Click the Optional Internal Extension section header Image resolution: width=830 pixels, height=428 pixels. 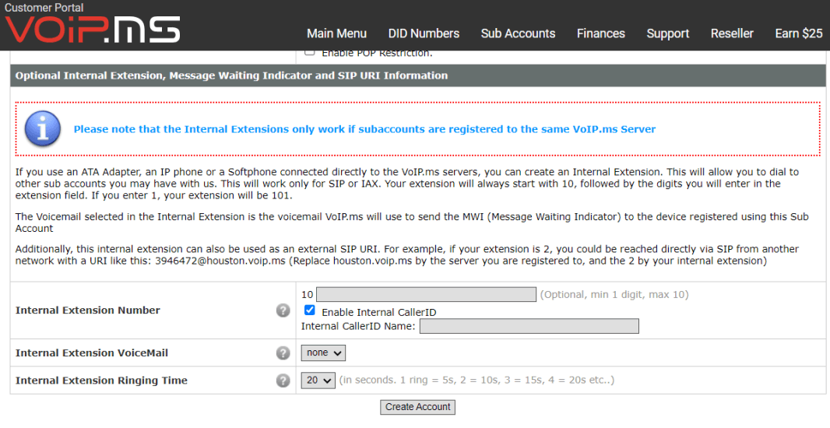click(417, 75)
